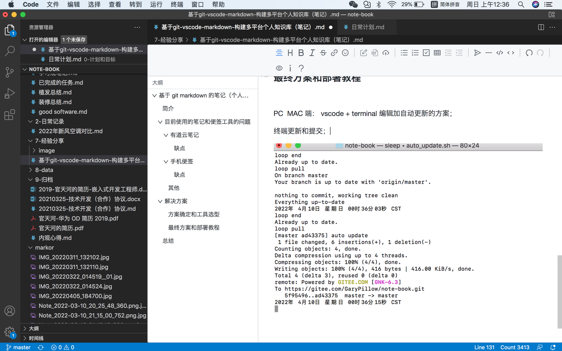The height and width of the screenshot is (351, 562).
Task: Open the Source Control view icon
Action: click(x=10, y=72)
